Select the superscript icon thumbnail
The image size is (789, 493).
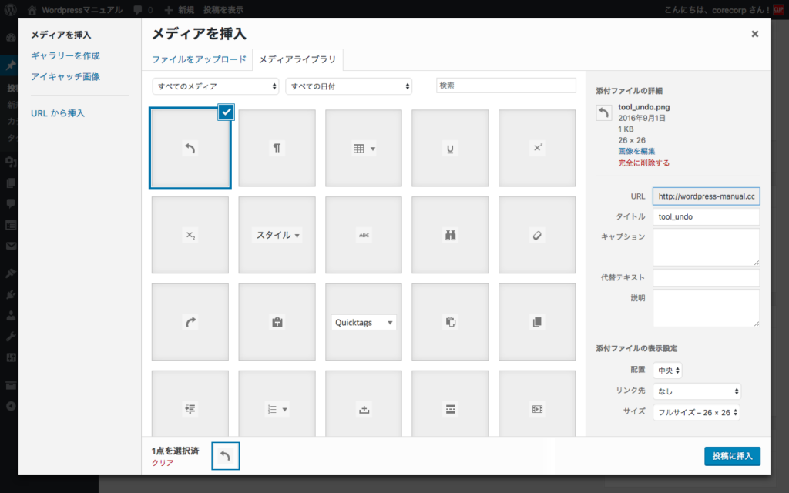pyautogui.click(x=537, y=148)
